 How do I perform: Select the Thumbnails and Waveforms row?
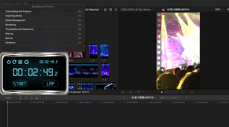(x=43, y=29)
